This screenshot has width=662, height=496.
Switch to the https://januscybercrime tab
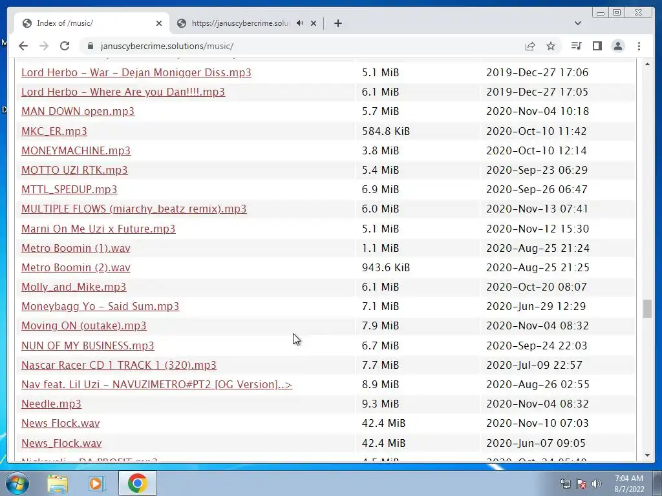[246, 23]
